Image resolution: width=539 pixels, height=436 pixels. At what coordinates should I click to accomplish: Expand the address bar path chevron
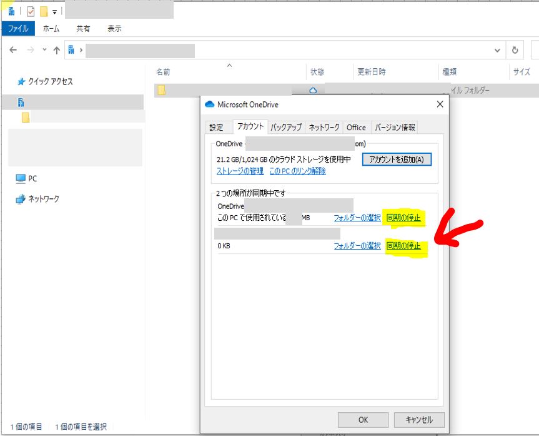pyautogui.click(x=81, y=50)
